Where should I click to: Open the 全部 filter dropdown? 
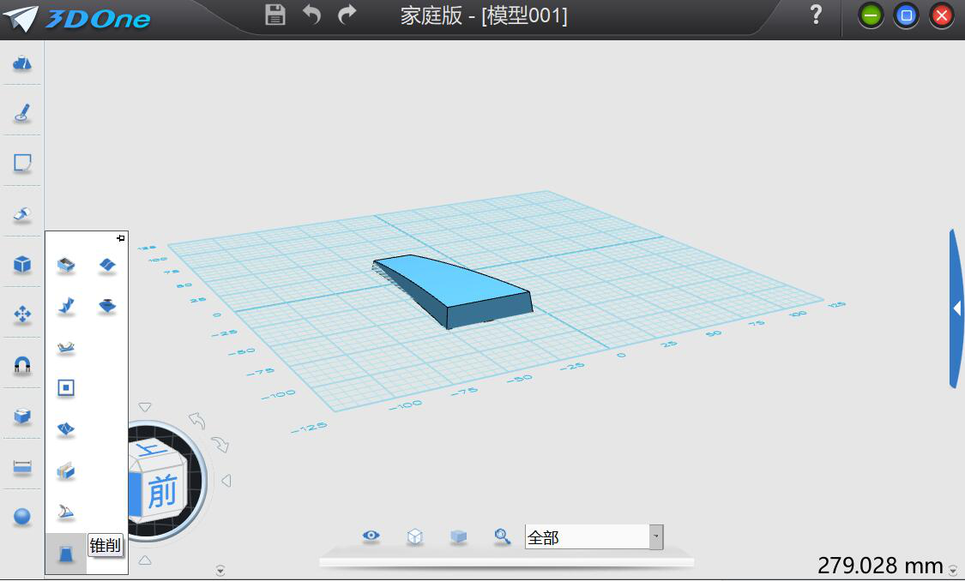(x=656, y=537)
